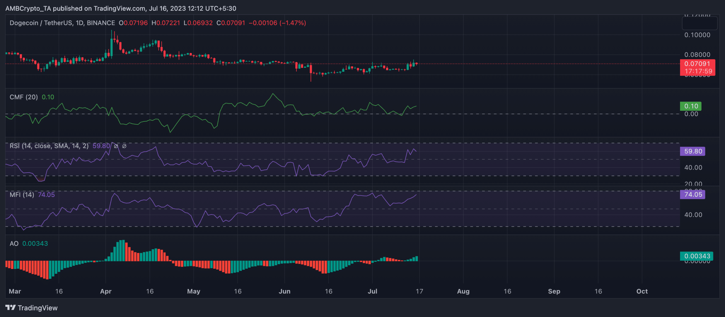
Task: Click the 17:17:59 candle countdown timer
Action: [x=698, y=71]
